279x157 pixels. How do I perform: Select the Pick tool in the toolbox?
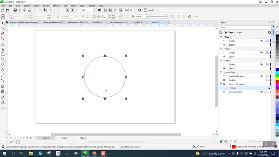point(3,23)
